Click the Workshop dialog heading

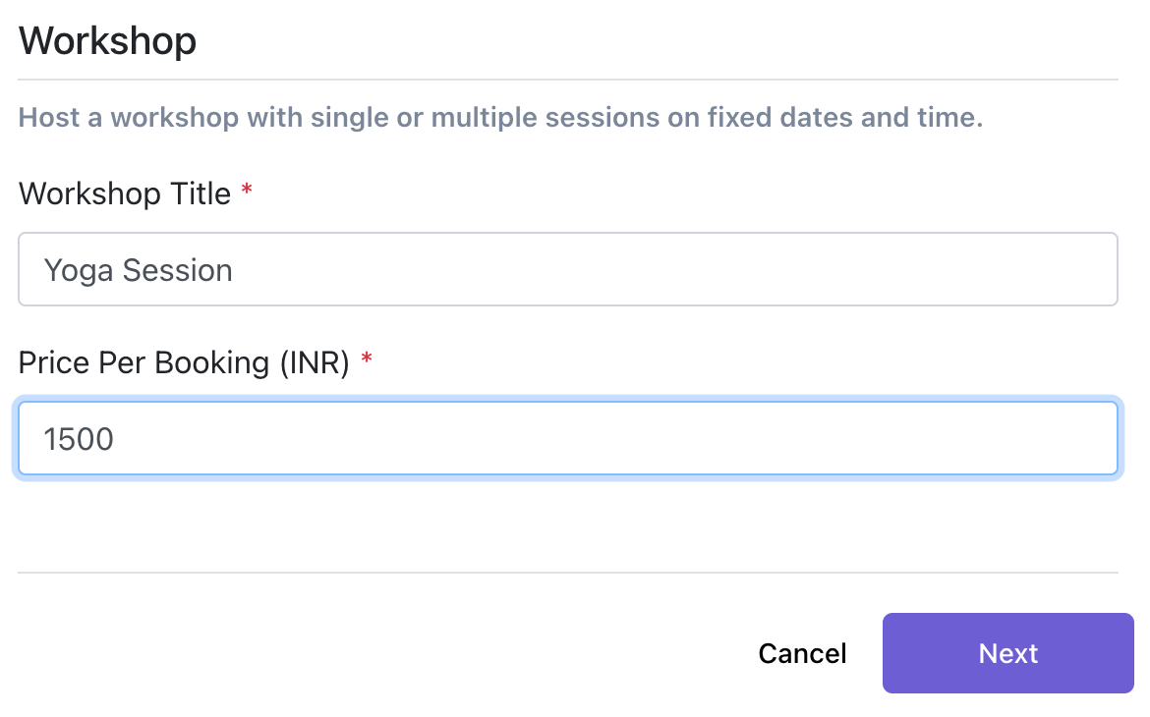click(x=108, y=40)
